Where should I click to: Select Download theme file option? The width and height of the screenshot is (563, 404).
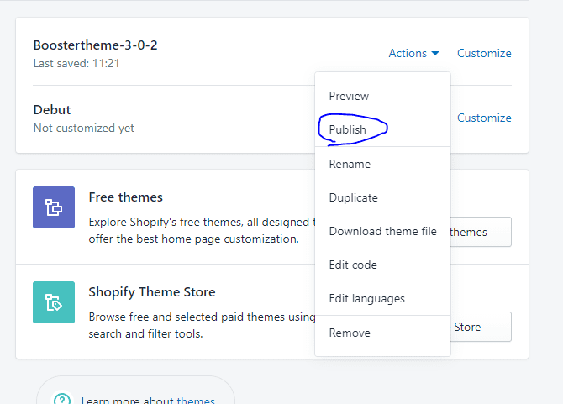click(382, 231)
